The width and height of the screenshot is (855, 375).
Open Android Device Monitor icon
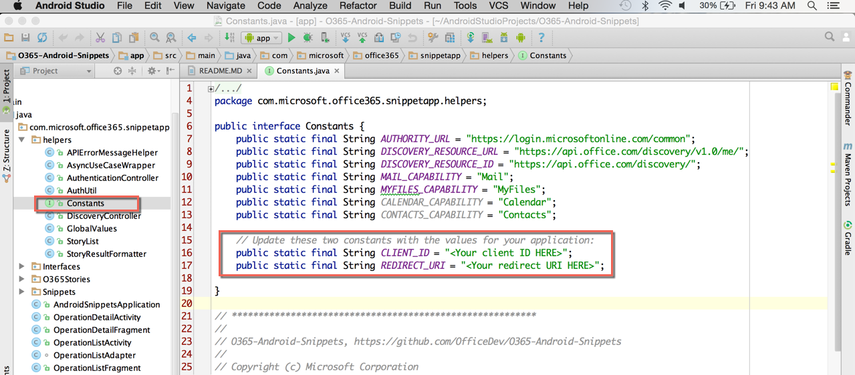click(x=521, y=38)
